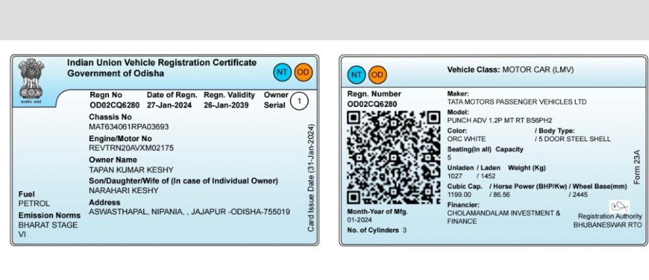The width and height of the screenshot is (649, 280).
Task: Click the Registration Authority signature image
Action: pos(619,206)
